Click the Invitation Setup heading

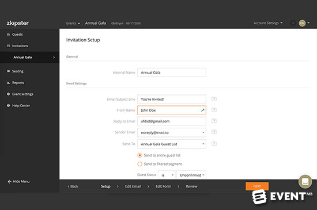pos(83,40)
